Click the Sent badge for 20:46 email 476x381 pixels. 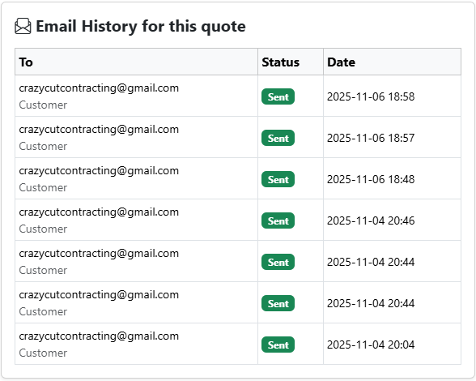click(278, 220)
